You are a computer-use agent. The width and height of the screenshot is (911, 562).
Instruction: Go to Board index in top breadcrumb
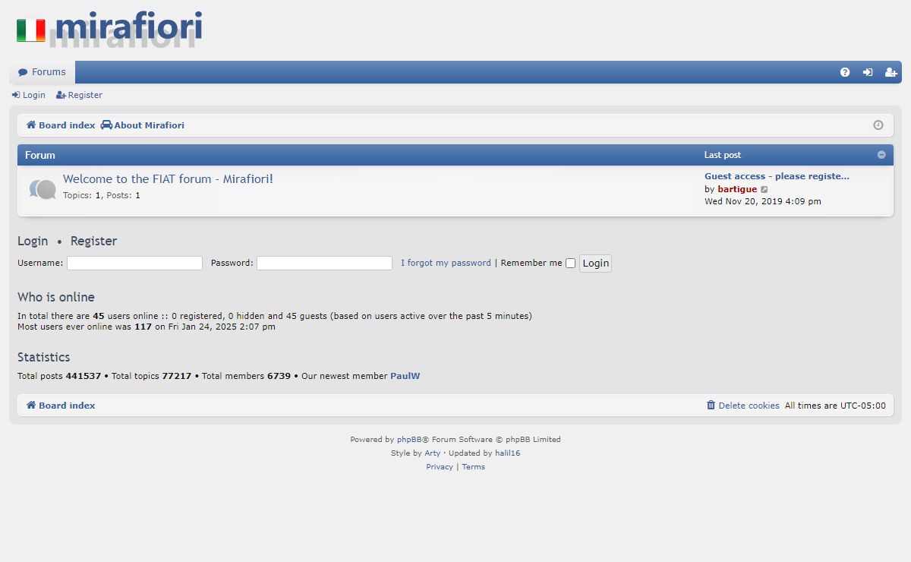point(61,125)
